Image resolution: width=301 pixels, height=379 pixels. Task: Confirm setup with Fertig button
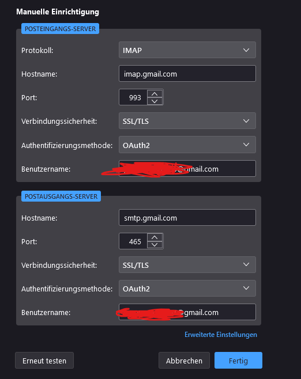pyautogui.click(x=238, y=361)
